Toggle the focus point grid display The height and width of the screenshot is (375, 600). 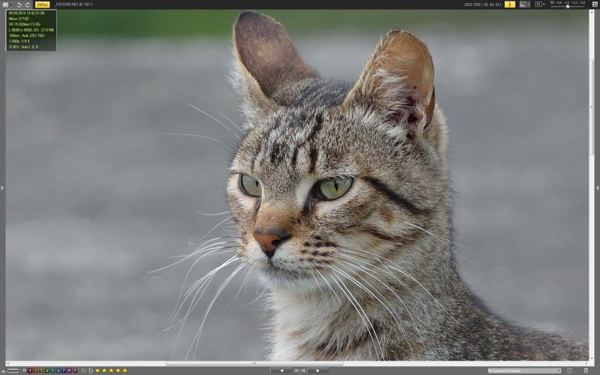click(x=538, y=4)
